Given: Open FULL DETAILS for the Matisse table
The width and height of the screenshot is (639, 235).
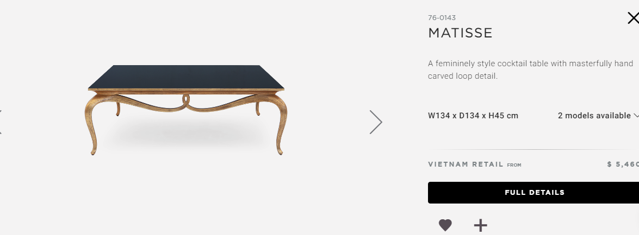Looking at the screenshot, I should coord(533,193).
